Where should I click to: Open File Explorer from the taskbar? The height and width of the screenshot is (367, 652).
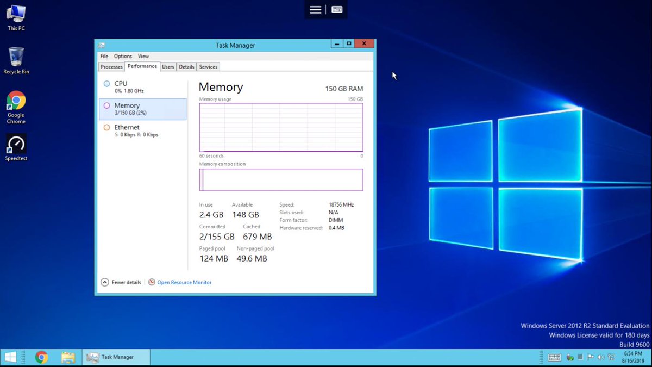pos(68,357)
